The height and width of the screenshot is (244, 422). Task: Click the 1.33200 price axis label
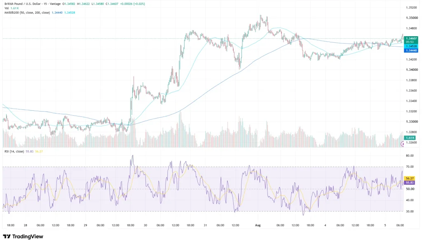(412, 111)
